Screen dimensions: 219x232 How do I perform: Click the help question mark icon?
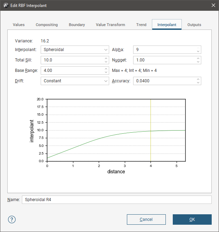[x=12, y=219]
